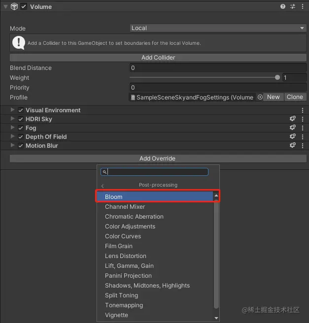
Task: Uncheck the Fog override
Action: pyautogui.click(x=21, y=128)
